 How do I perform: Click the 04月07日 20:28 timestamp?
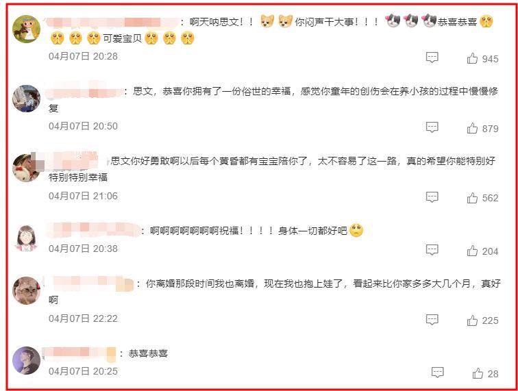point(84,56)
